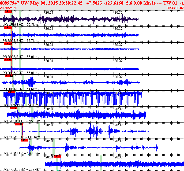The height and width of the screenshot is (171, 184).
Task: Click the Pc0 pick flag on B006 trace
Action: point(8,44)
